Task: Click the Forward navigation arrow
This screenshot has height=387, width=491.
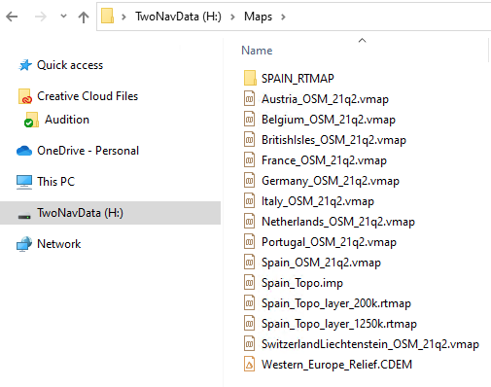Action: (x=41, y=17)
